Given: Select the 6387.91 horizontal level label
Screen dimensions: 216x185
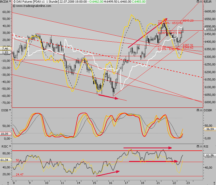Looking at the screenshot, I should pyautogui.click(x=188, y=45).
